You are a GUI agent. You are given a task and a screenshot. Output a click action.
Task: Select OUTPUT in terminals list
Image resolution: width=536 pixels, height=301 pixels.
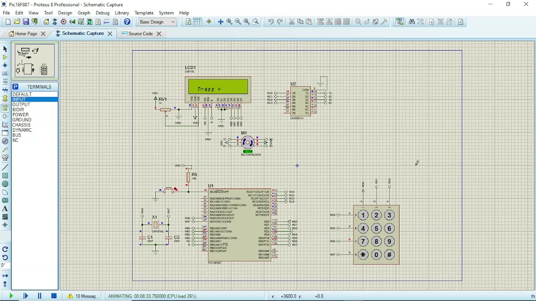pyautogui.click(x=21, y=105)
